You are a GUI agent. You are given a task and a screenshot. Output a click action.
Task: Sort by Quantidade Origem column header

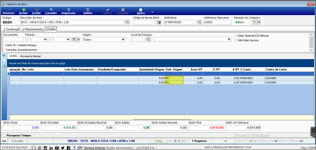pos(151,69)
